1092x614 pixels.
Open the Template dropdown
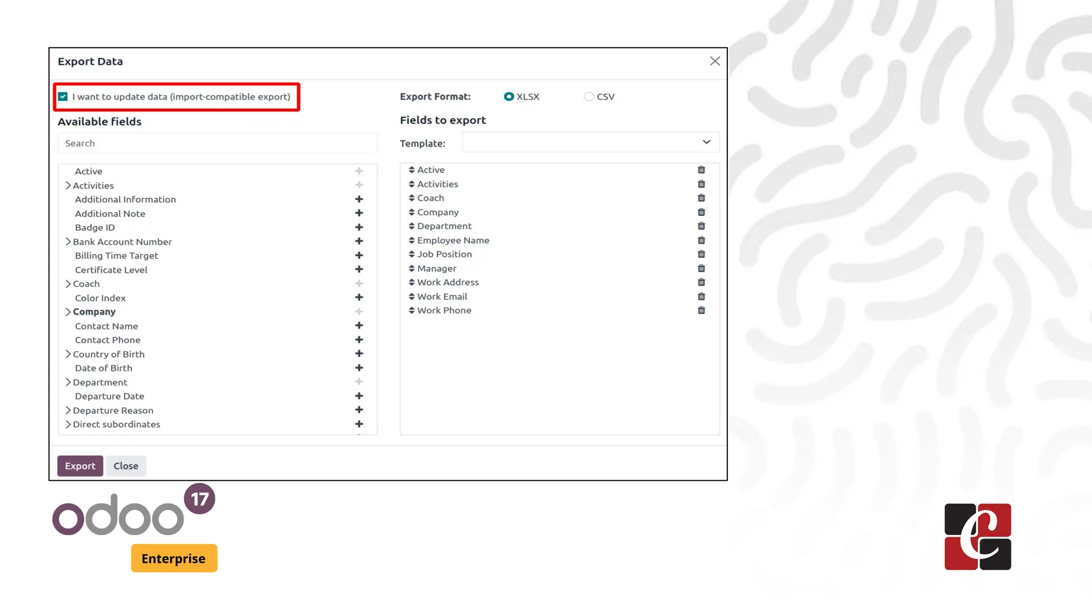(x=590, y=143)
